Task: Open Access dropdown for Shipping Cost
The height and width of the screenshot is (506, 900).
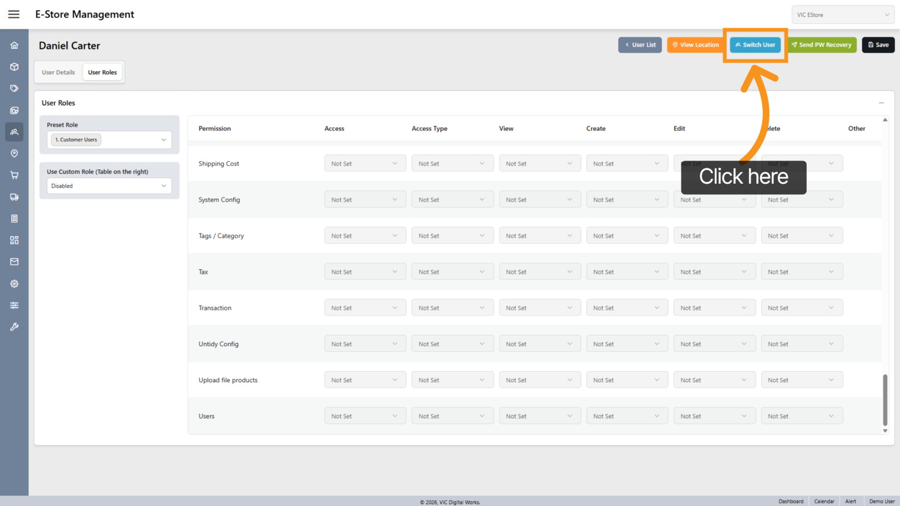Action: click(364, 164)
